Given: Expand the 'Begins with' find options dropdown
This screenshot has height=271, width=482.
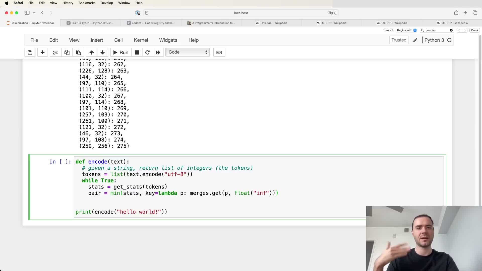Looking at the screenshot, I should pyautogui.click(x=407, y=30).
